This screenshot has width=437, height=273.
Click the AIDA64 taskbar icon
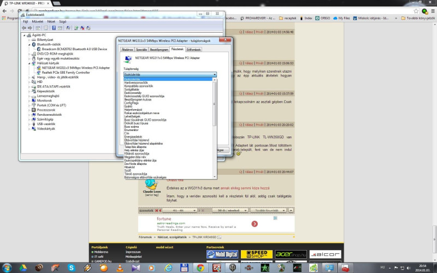click(x=216, y=268)
